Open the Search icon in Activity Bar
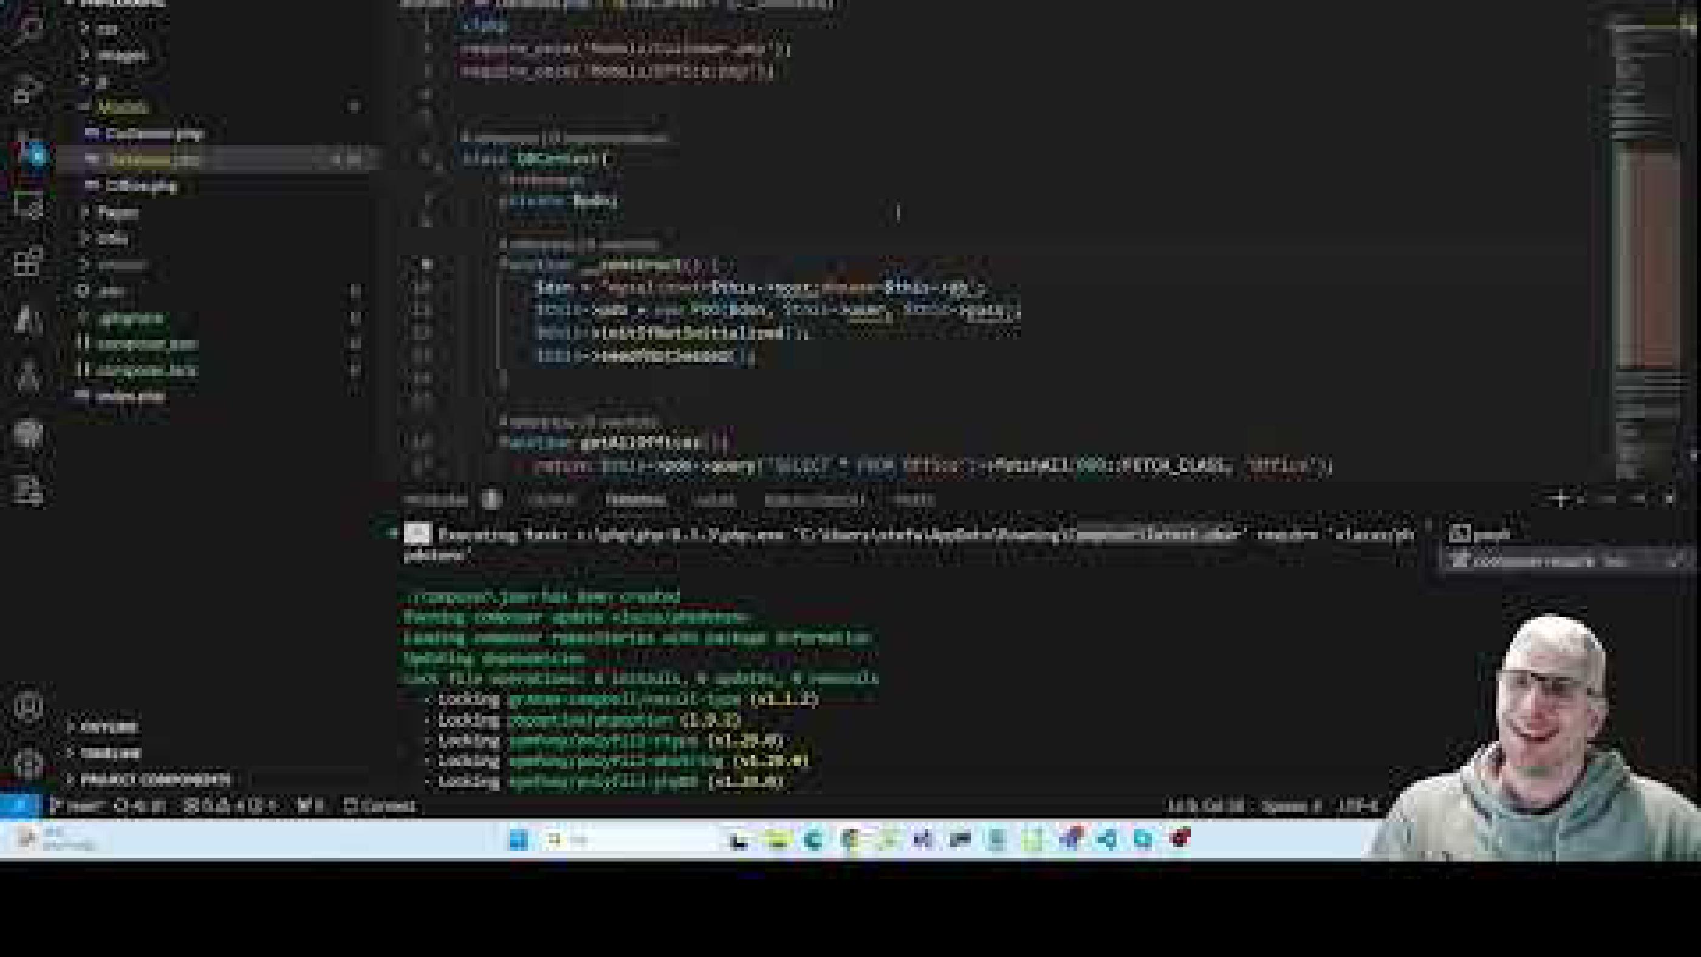The width and height of the screenshot is (1701, 957). [30, 32]
